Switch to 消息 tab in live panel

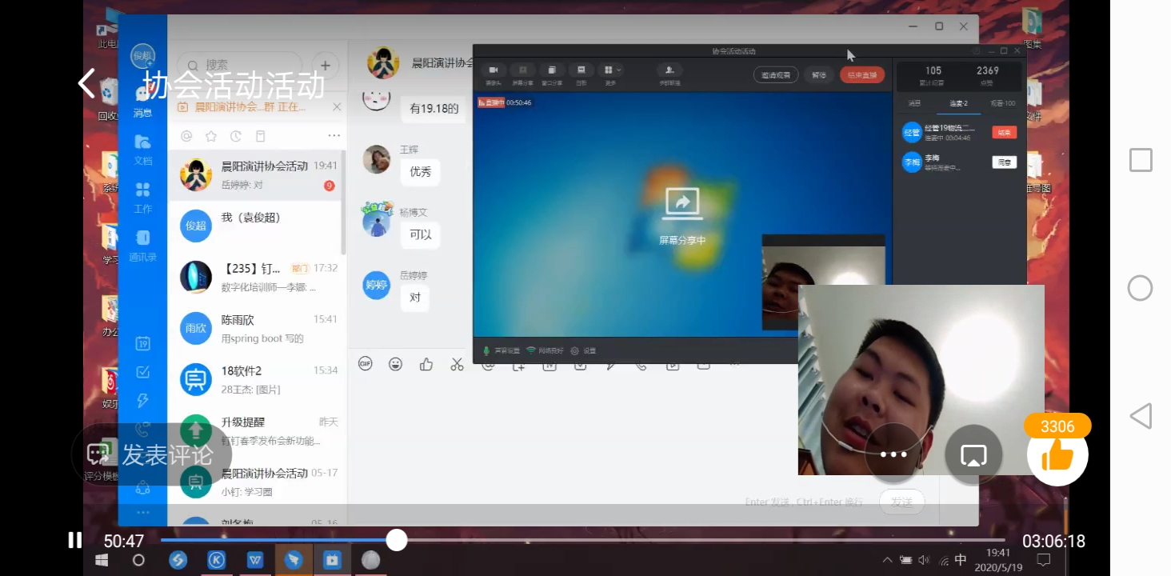pyautogui.click(x=914, y=103)
